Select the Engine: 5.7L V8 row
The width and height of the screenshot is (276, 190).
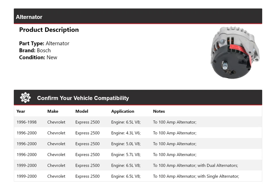coord(138,154)
